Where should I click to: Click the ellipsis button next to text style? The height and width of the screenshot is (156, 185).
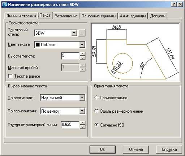tap(82, 33)
